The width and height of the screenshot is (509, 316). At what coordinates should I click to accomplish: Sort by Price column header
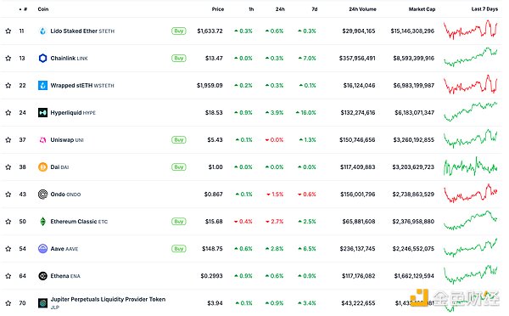pos(218,9)
